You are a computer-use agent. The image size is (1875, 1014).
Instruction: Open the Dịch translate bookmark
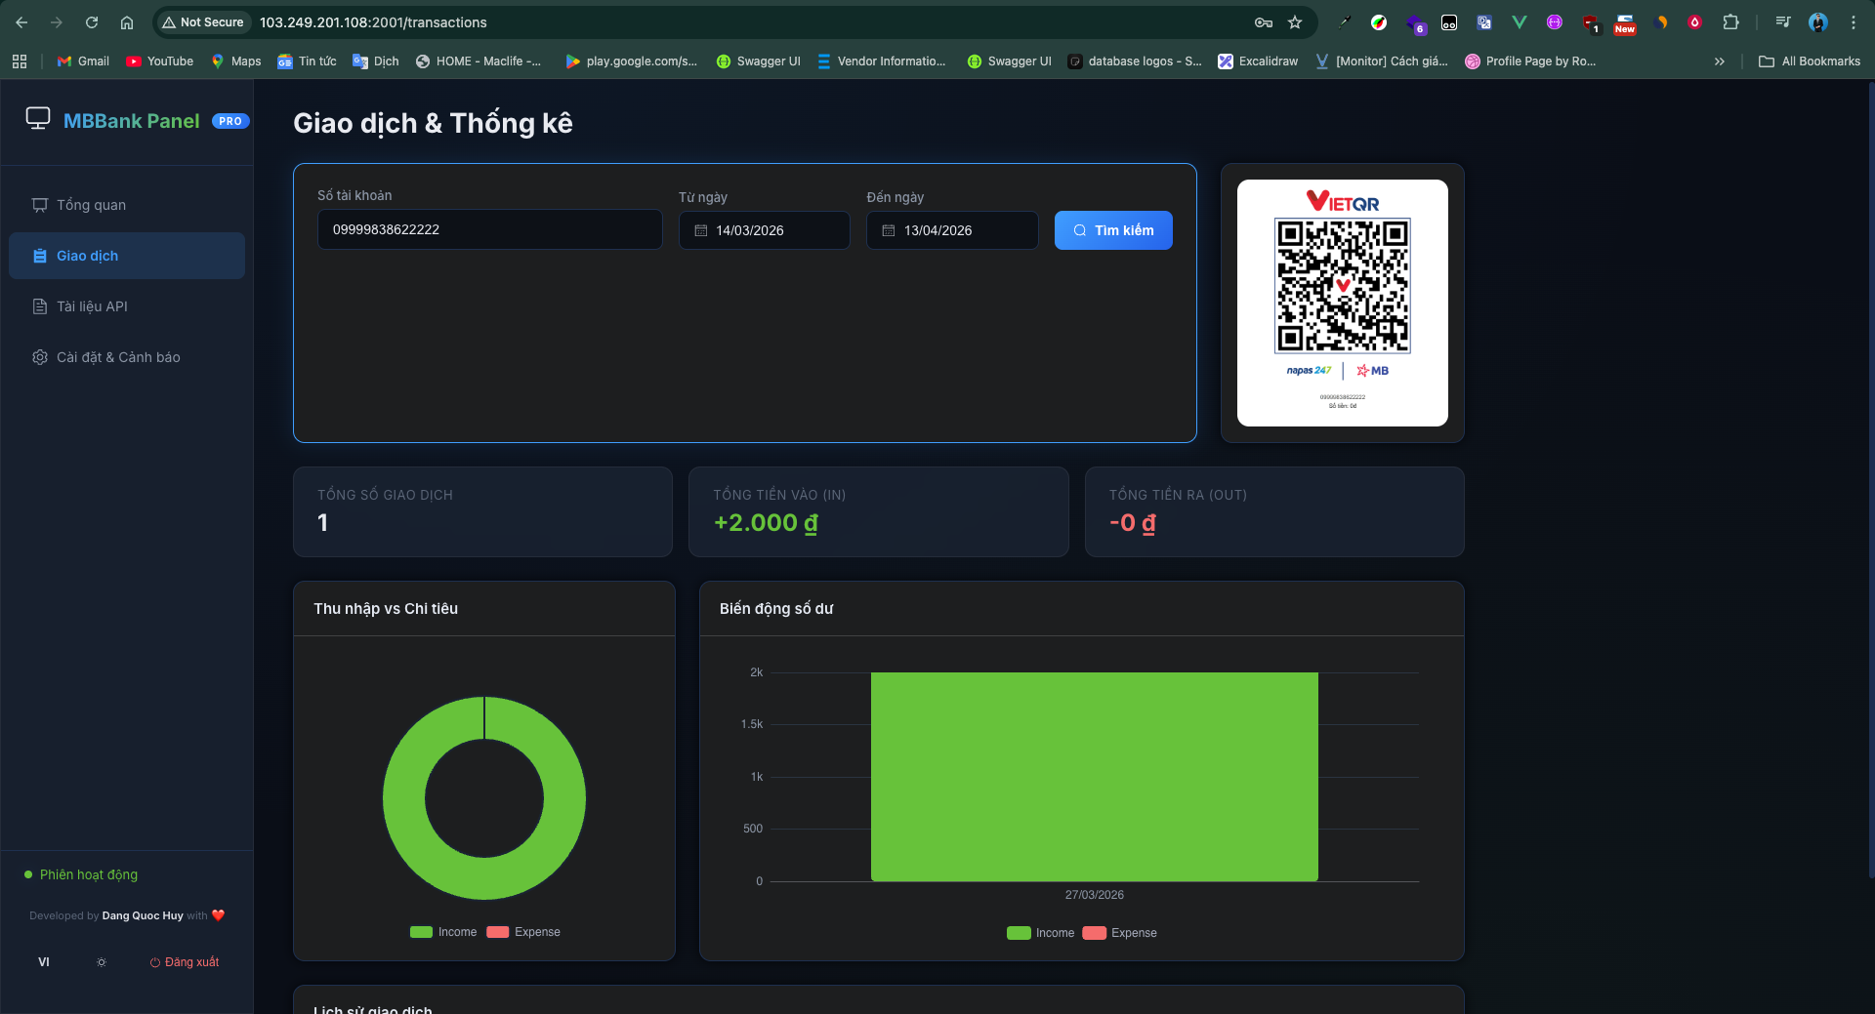(376, 61)
